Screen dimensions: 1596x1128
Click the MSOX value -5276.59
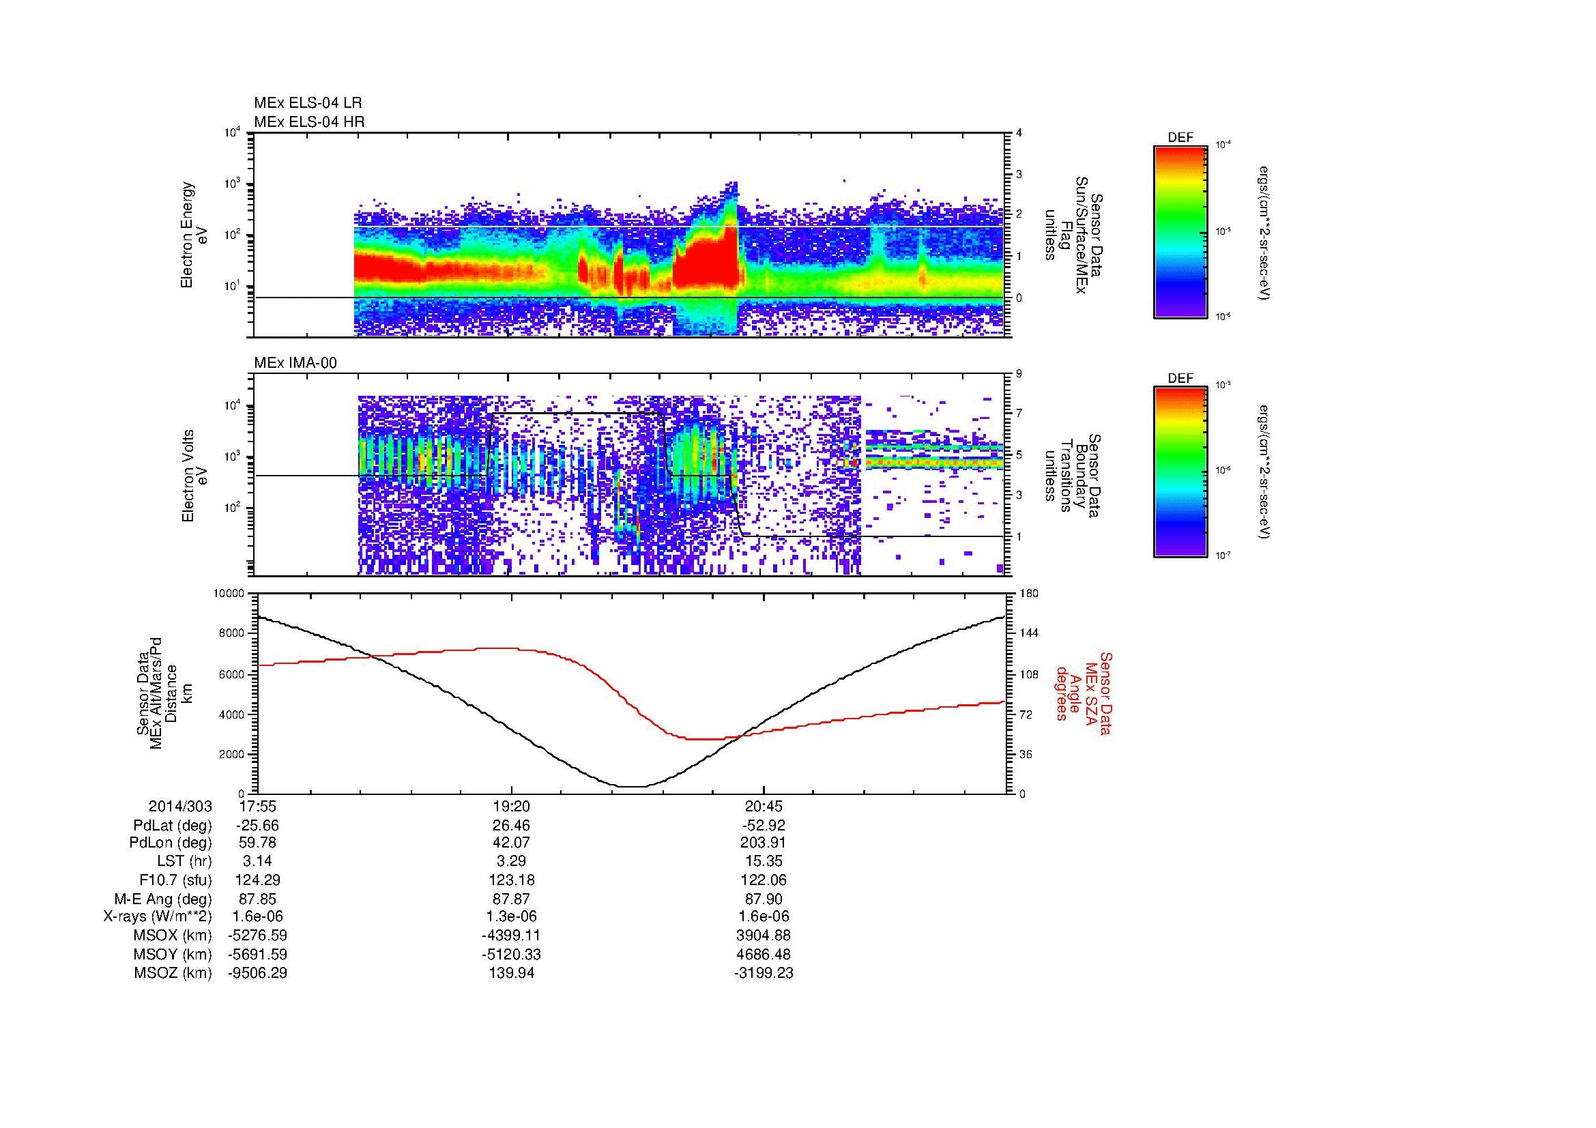(257, 936)
